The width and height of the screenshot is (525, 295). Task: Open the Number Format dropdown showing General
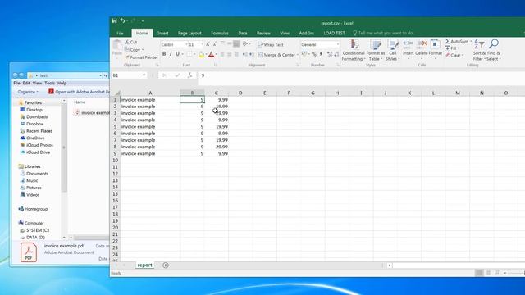coord(337,44)
